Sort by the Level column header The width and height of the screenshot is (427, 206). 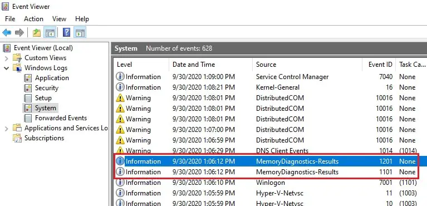tap(141, 65)
